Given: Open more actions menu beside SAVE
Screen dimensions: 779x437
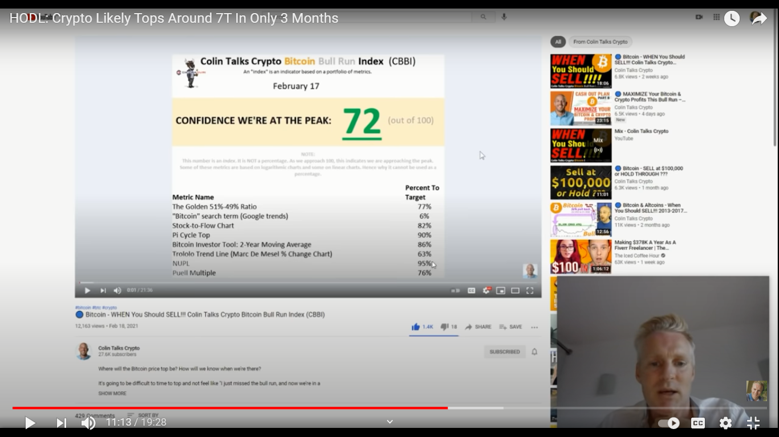Looking at the screenshot, I should tap(534, 327).
